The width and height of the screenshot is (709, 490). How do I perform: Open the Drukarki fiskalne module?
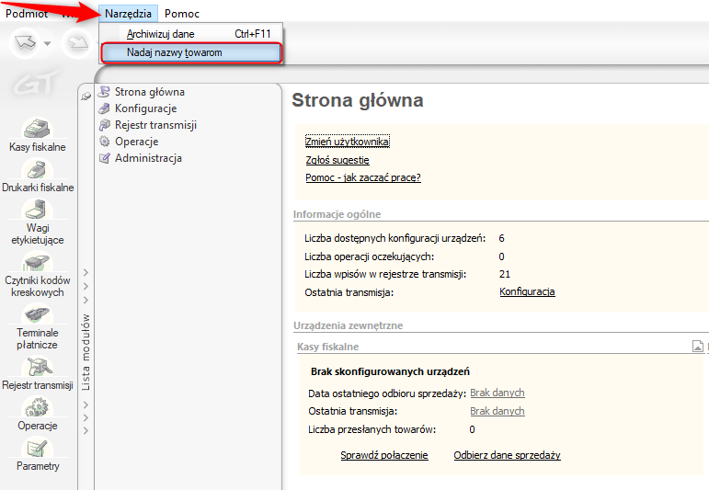tap(37, 175)
